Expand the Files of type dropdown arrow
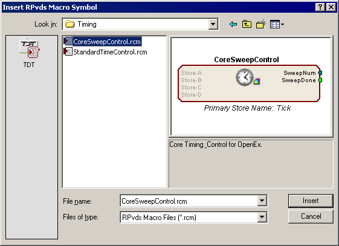This screenshot has width=339, height=246. click(x=262, y=217)
